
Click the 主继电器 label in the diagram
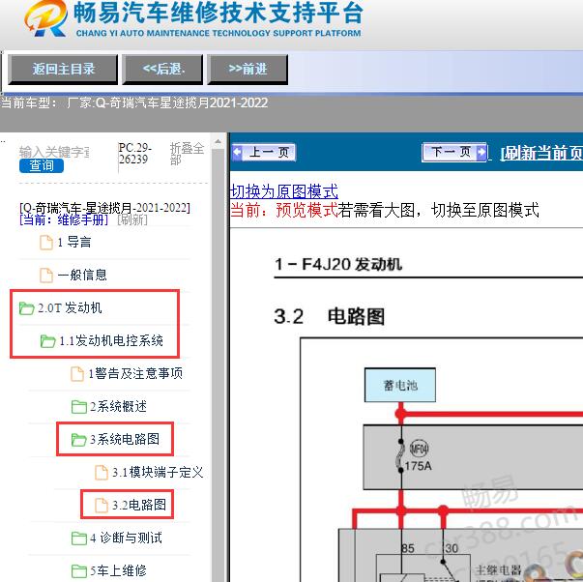[x=499, y=570]
